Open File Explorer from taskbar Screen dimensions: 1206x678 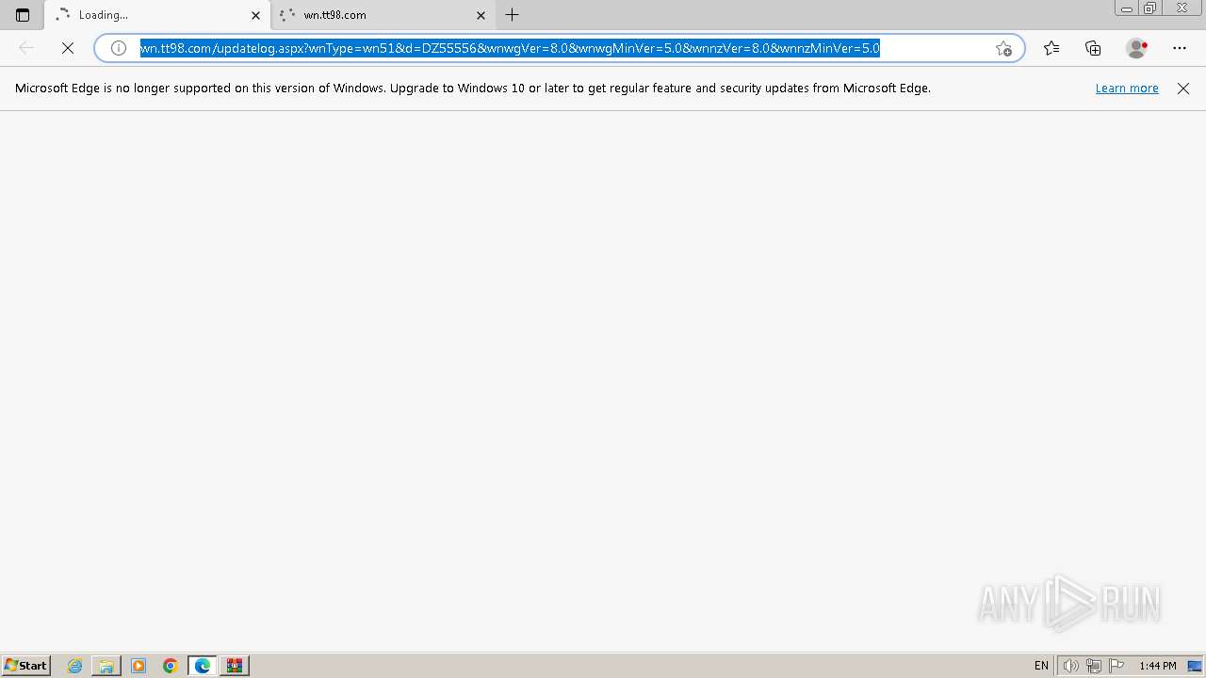click(x=106, y=666)
